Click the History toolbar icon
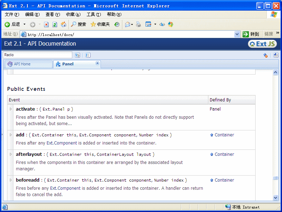This screenshot has width=282, height=212. tap(117, 24)
